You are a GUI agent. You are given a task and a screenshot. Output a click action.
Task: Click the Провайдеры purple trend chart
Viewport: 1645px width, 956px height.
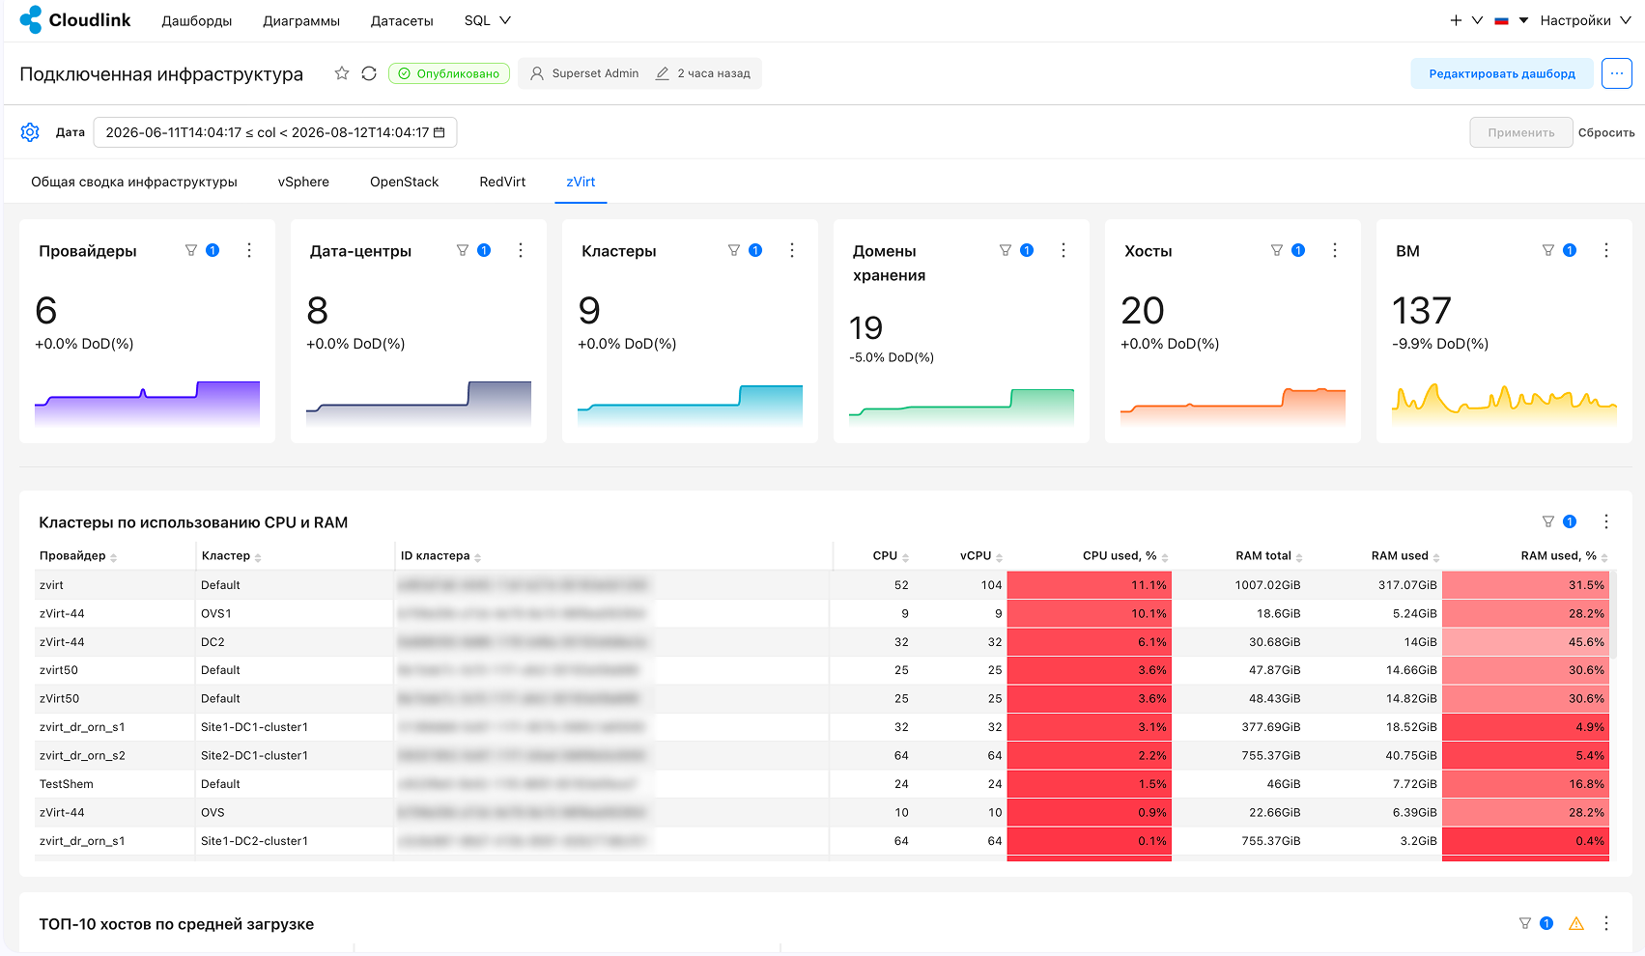pos(147,403)
